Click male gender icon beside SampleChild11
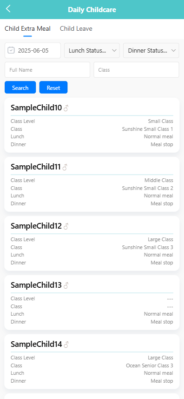 pyautogui.click(x=65, y=167)
